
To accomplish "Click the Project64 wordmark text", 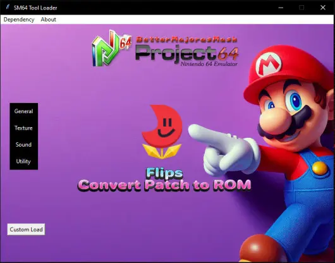I will point(186,53).
